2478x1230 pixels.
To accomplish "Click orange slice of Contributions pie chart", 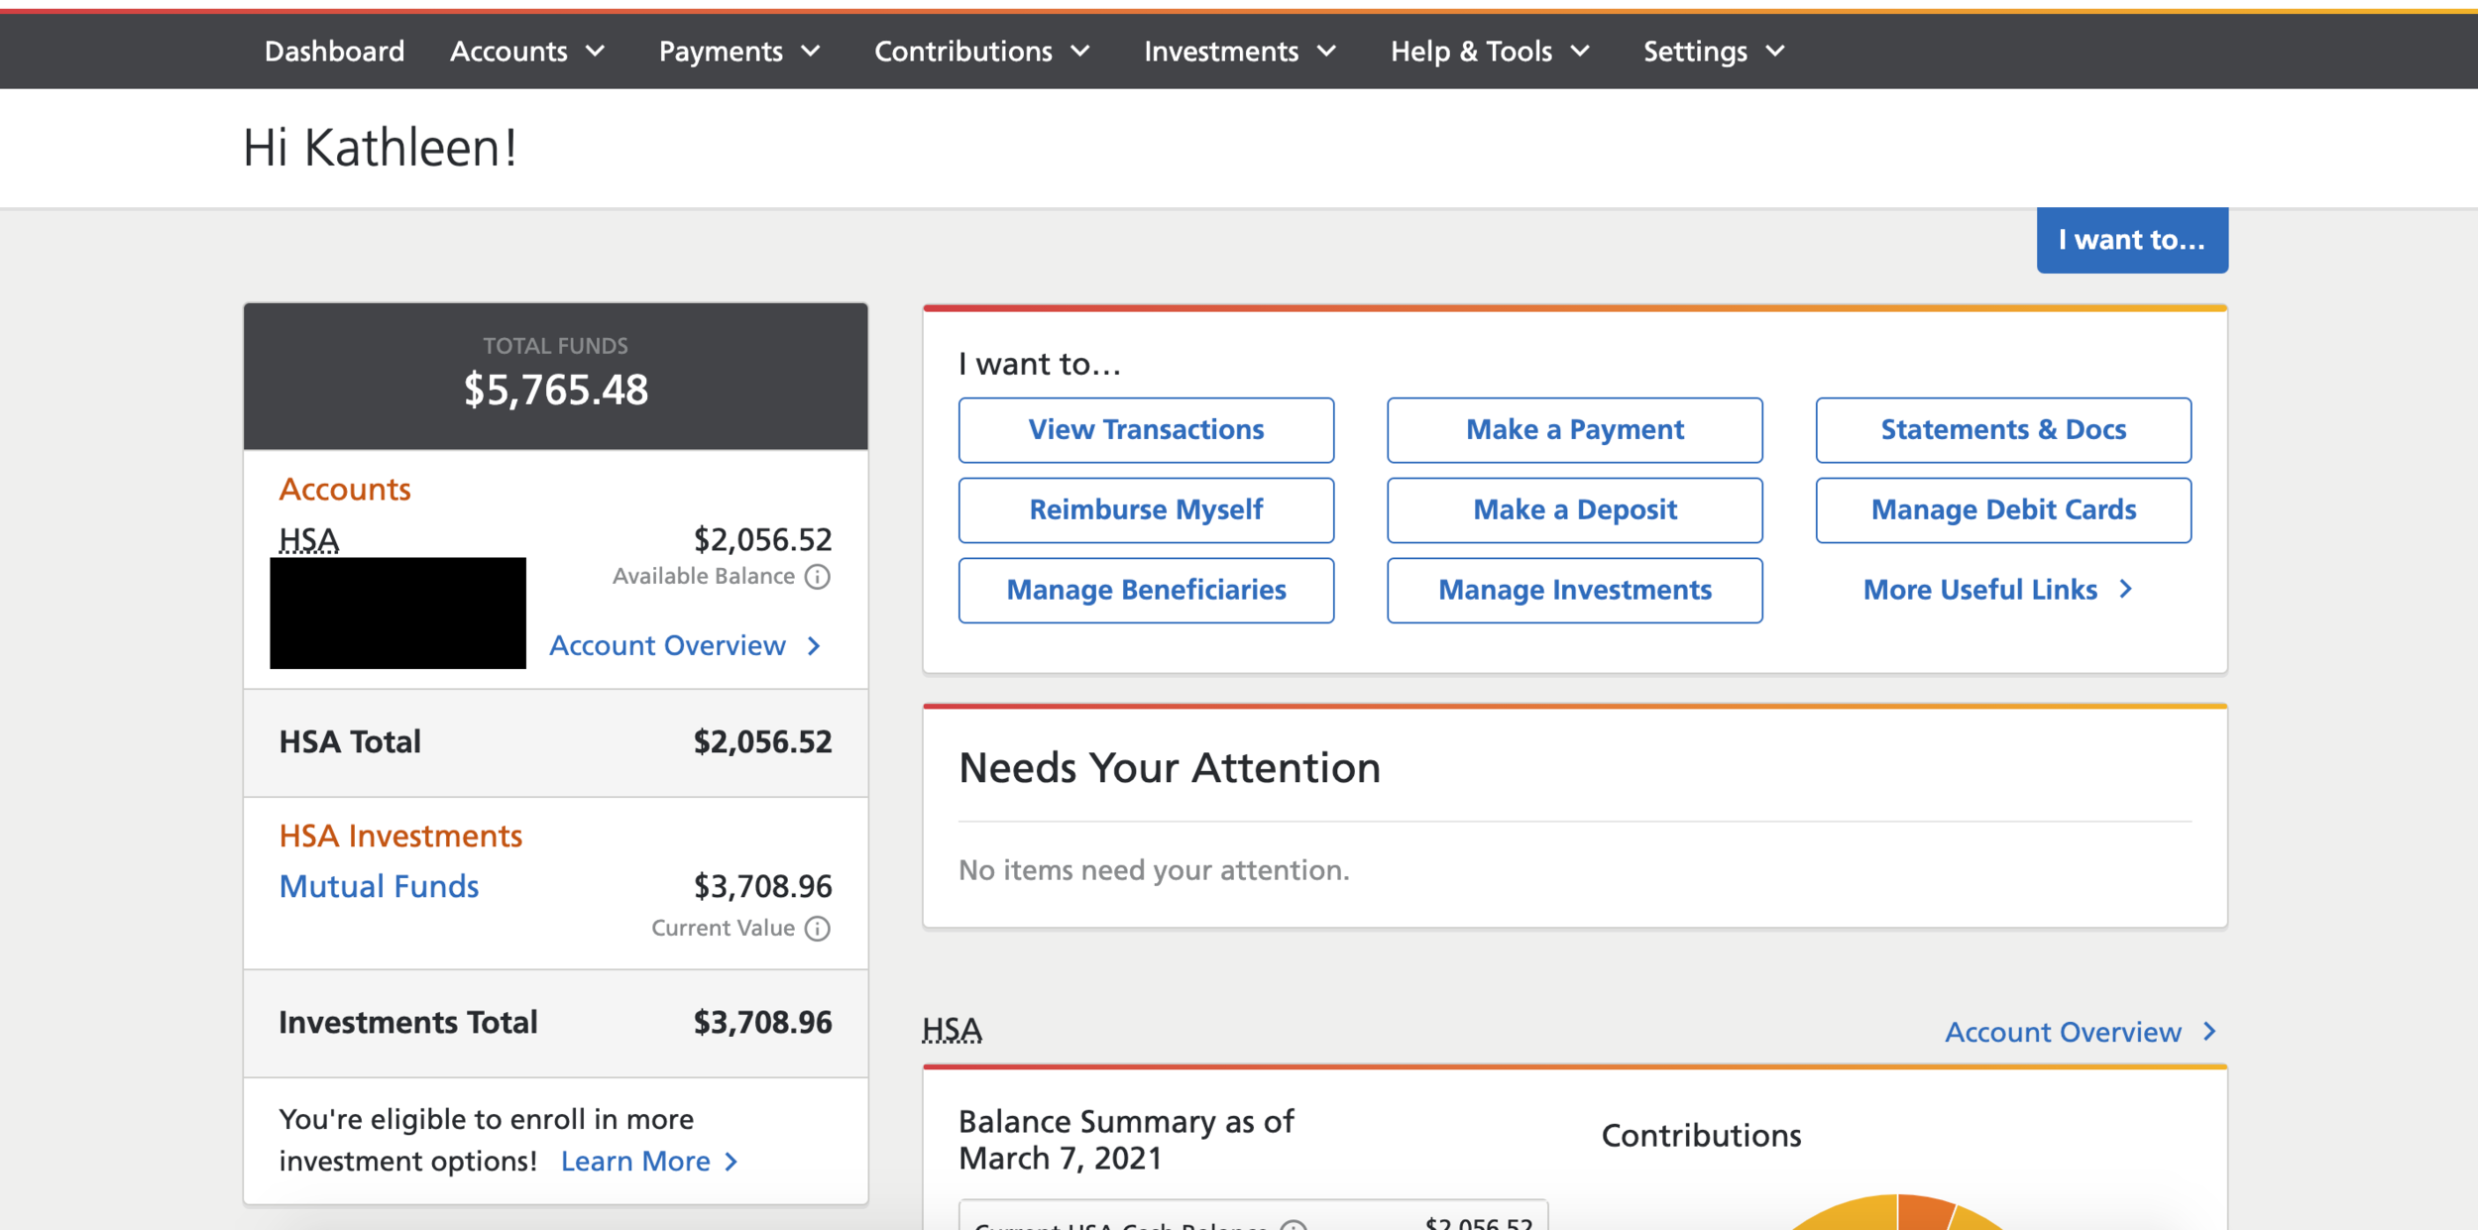I will 1923,1214.
